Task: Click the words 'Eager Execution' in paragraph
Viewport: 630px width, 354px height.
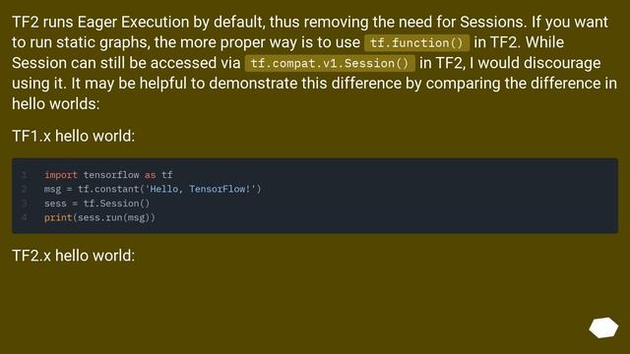Action: 133,22
